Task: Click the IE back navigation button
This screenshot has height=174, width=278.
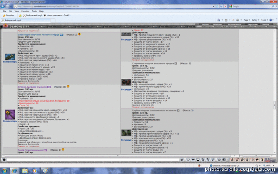Action: pos(2,6)
